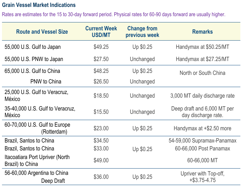Select the 55,000 U.S. PNW to Japan route
The width and height of the screenshot is (244, 191).
34,59
